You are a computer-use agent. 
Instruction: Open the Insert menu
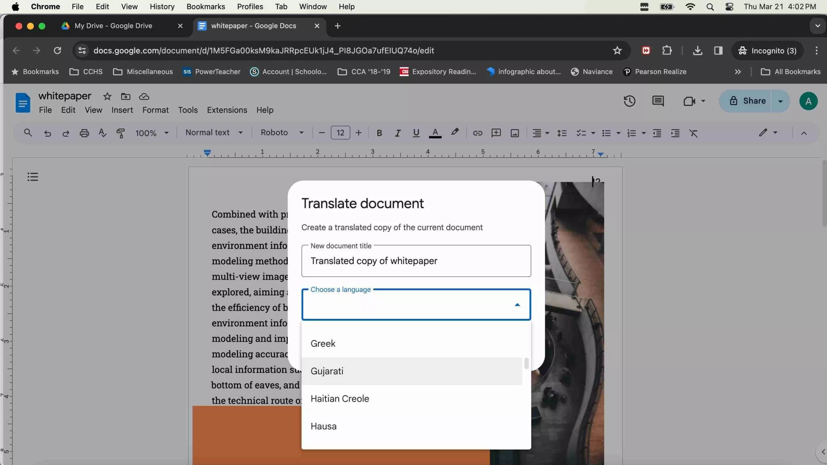[122, 110]
